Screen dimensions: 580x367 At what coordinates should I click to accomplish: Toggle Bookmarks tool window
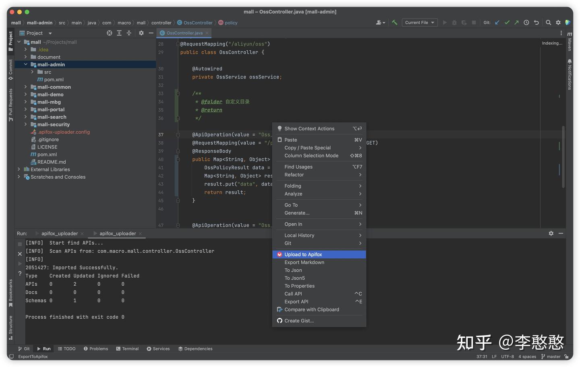click(11, 293)
